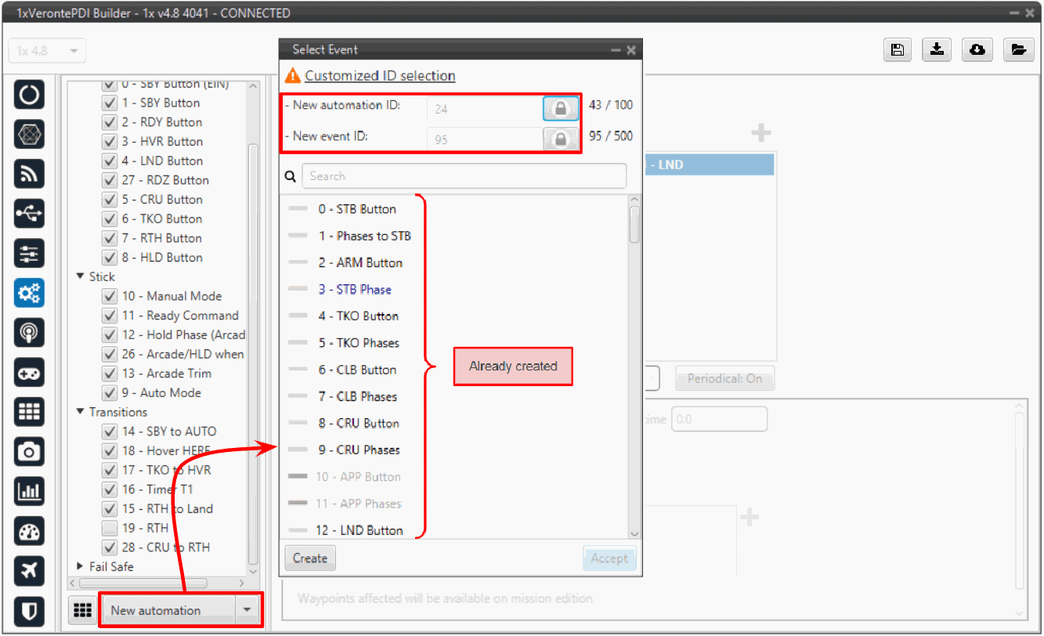Select the camera sidebar icon
This screenshot has height=636, width=1044.
click(x=29, y=451)
